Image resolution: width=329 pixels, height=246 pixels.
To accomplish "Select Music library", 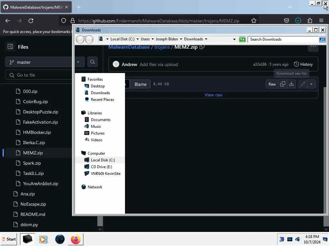I will [96, 126].
